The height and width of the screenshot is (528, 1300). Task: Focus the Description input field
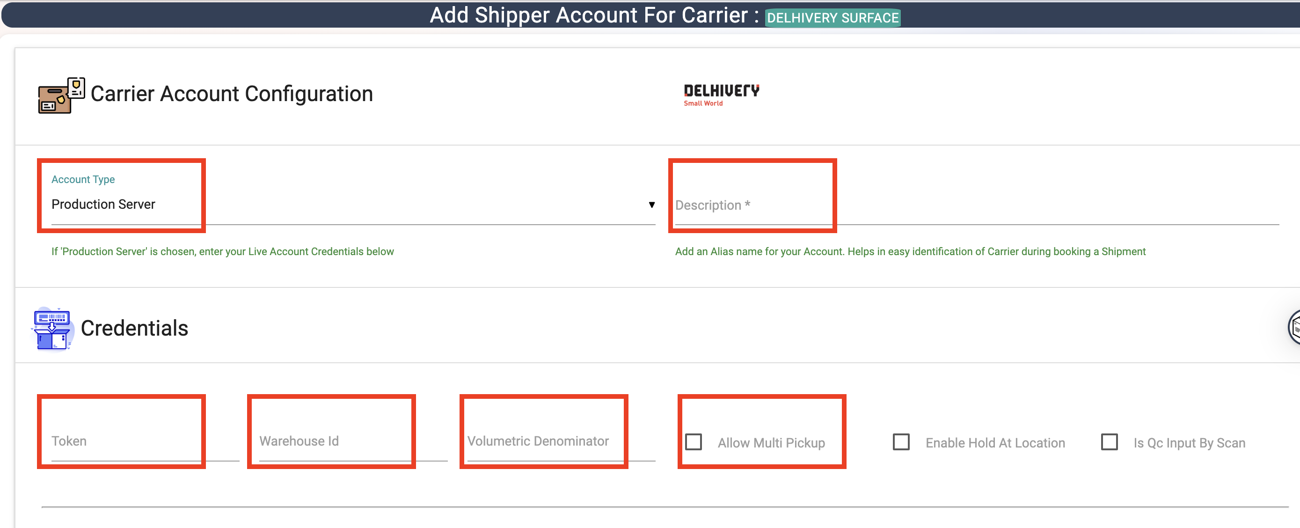click(x=977, y=205)
